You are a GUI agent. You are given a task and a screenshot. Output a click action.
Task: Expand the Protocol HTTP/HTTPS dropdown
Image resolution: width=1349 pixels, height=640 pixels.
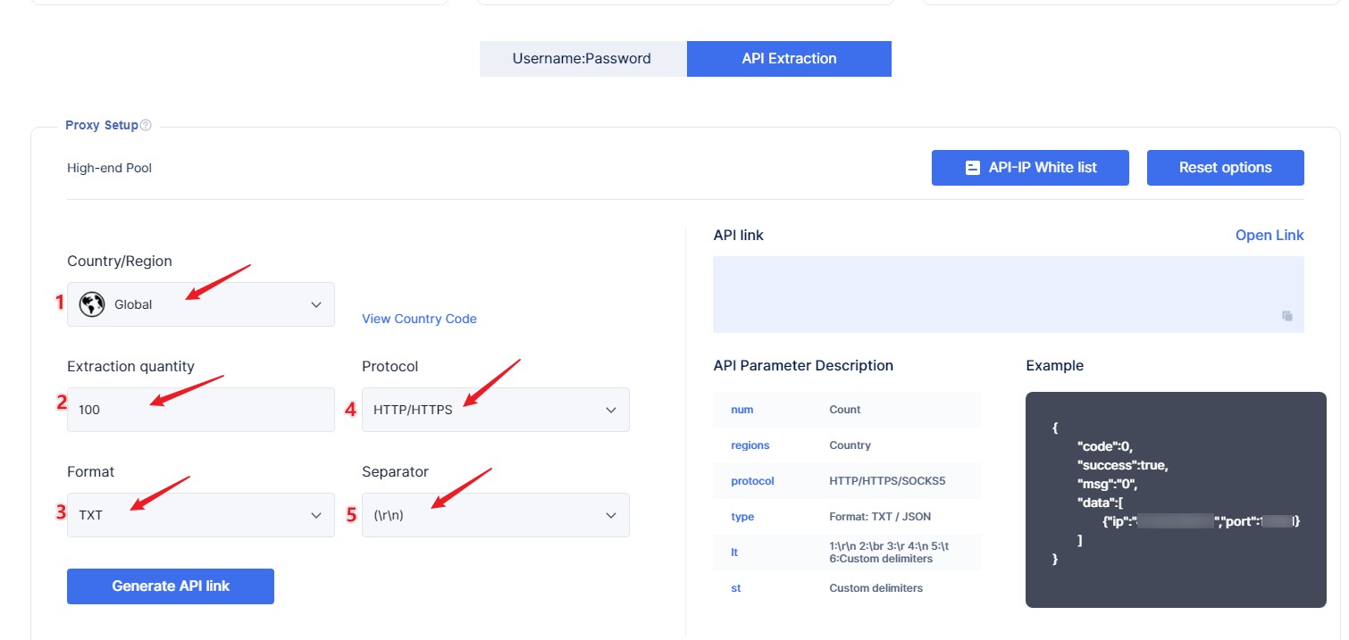[x=496, y=410]
